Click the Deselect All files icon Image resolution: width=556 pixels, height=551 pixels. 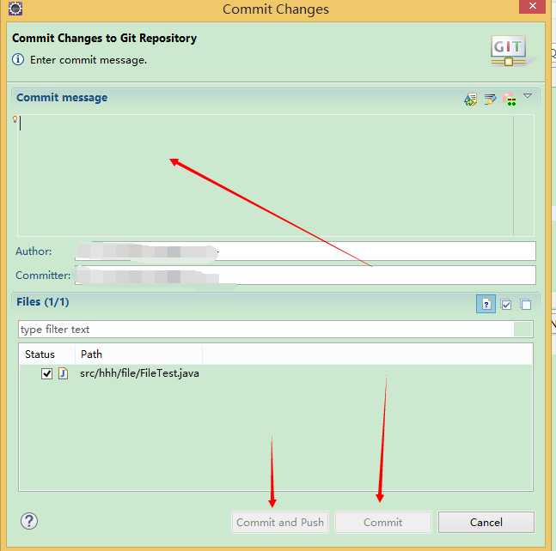tap(526, 304)
